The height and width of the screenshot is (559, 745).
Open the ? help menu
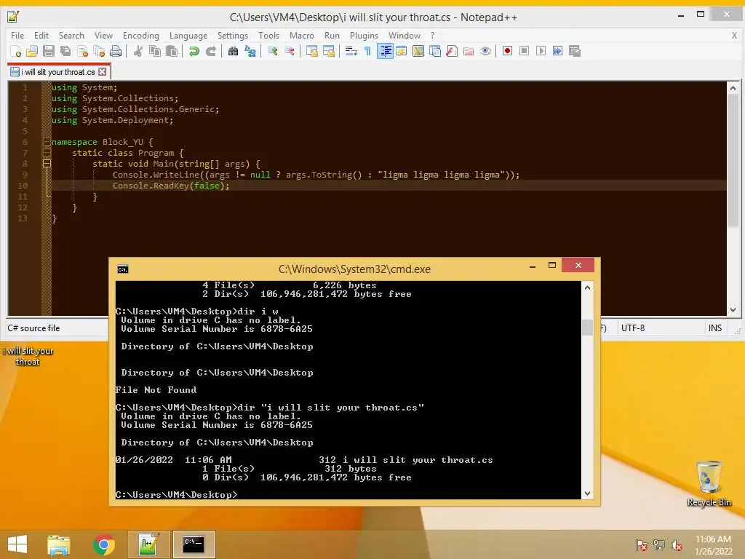tap(432, 36)
